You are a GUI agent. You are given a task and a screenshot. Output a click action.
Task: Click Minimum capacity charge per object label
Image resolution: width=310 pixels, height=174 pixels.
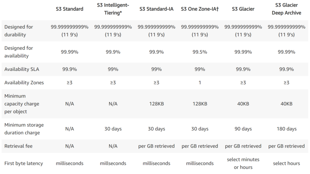[22, 104]
